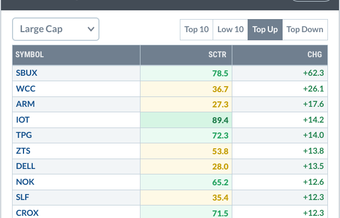This screenshot has height=218, width=340.
Task: Open the NOK symbol link
Action: click(25, 182)
